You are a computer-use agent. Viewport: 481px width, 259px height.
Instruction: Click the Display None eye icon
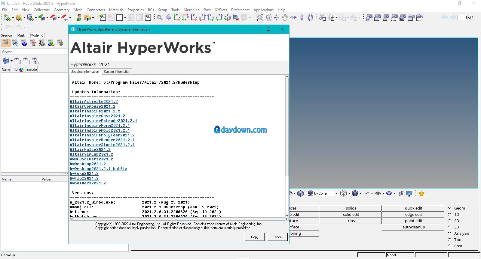[x=27, y=61]
